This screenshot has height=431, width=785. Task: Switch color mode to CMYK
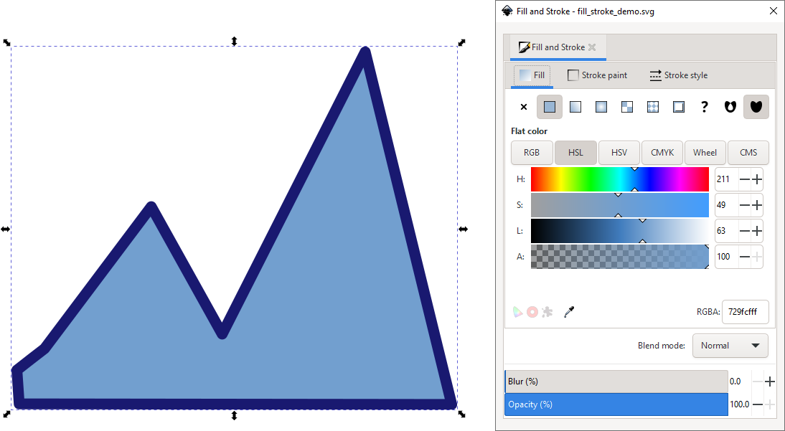point(662,153)
